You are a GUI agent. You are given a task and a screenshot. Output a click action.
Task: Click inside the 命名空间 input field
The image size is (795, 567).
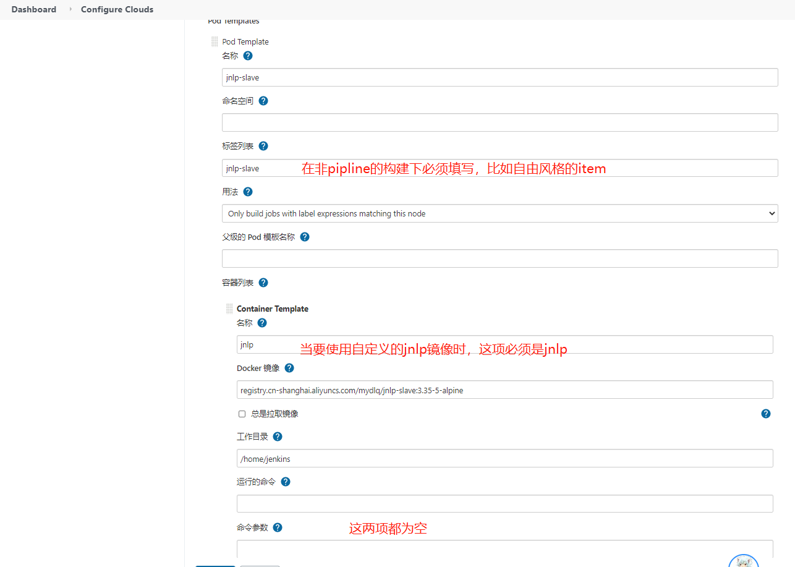(x=500, y=122)
